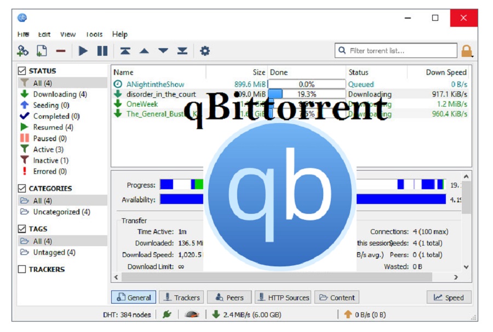Viewport: 493px width, 332px height.
Task: Show the Speed graph tab
Action: click(449, 297)
